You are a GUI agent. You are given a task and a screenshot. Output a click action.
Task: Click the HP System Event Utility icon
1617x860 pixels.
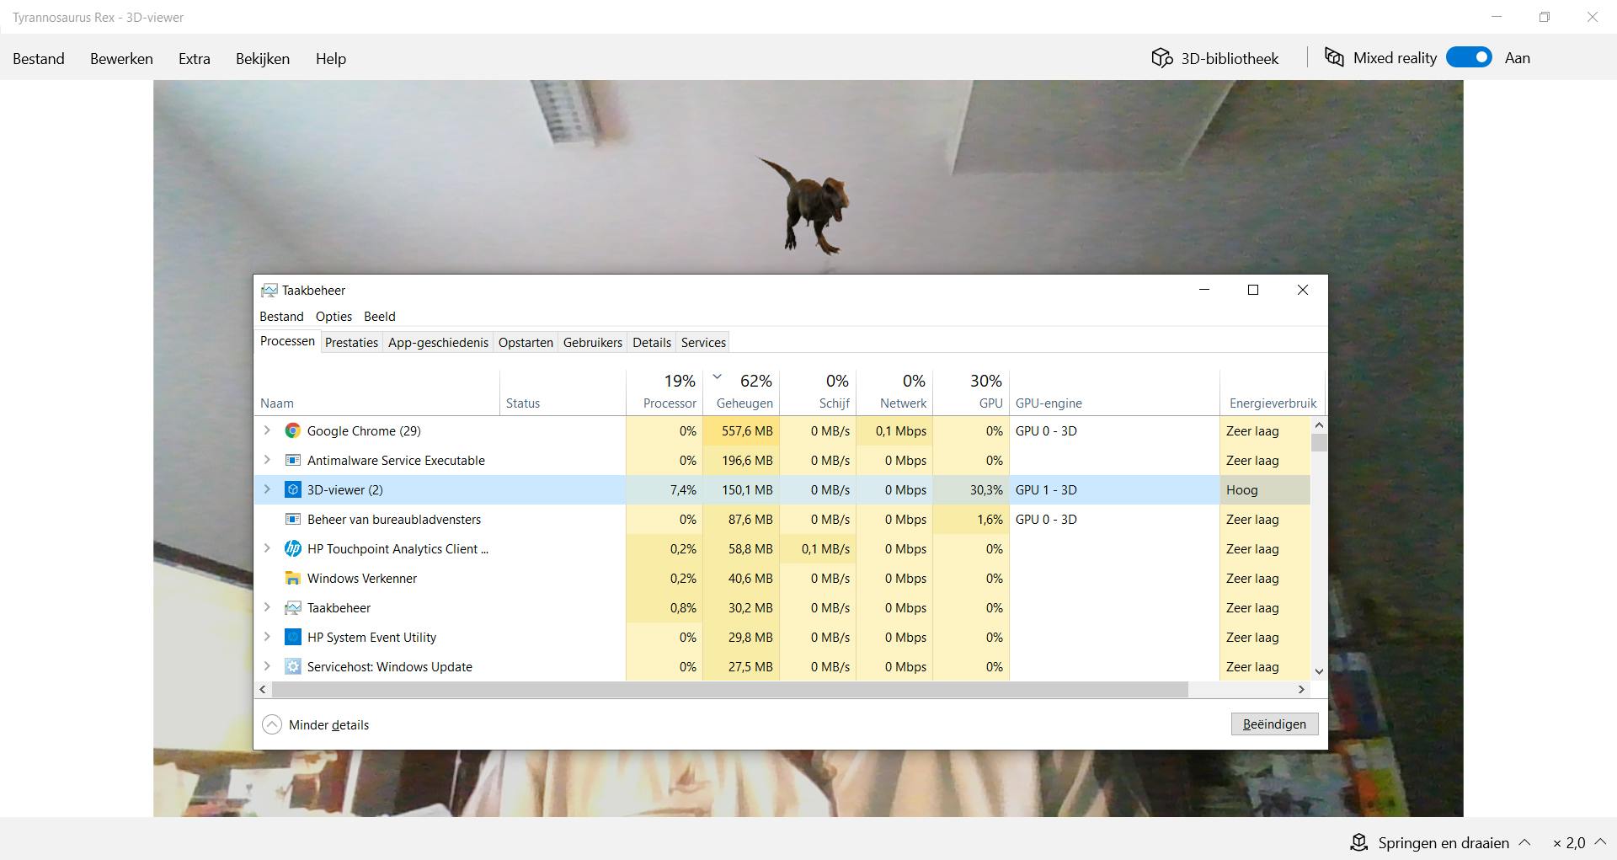(x=292, y=637)
